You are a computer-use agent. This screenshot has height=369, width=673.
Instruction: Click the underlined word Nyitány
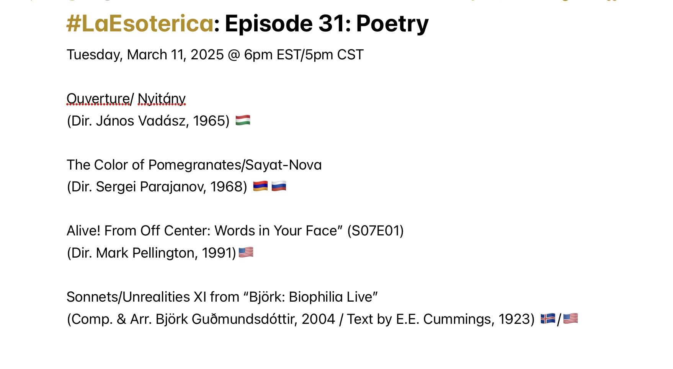(x=162, y=99)
